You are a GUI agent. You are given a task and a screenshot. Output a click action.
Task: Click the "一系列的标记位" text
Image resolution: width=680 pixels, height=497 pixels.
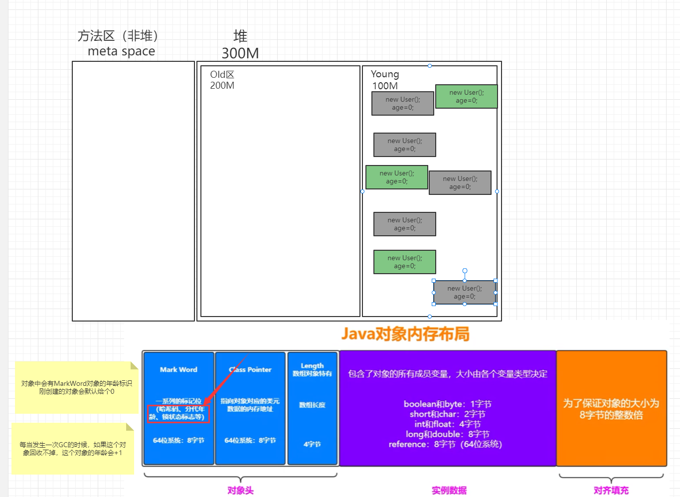(x=178, y=401)
